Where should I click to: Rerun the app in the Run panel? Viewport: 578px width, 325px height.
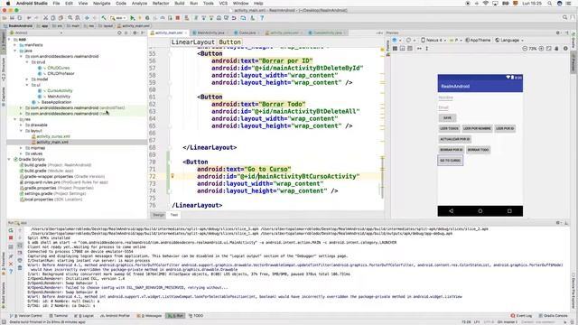(x=11, y=230)
